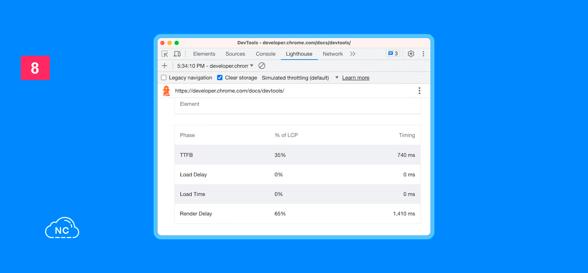Uncheck the Clear storage checkbox
This screenshot has height=273, width=588.
(220, 78)
